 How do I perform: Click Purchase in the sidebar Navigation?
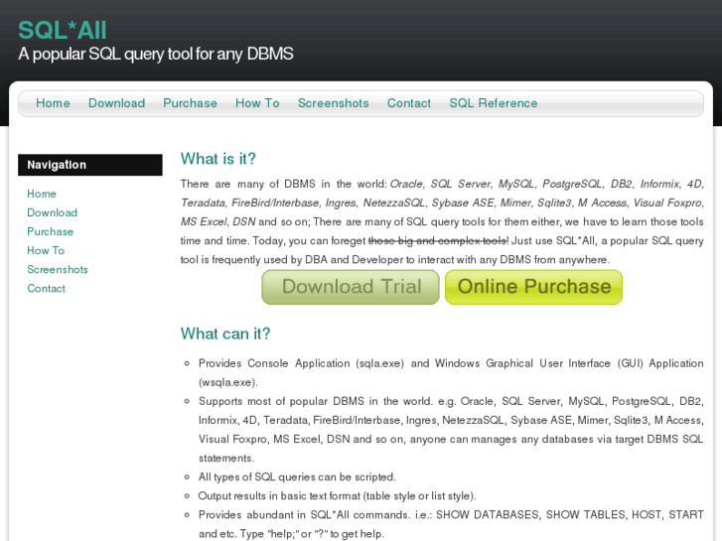coord(51,231)
